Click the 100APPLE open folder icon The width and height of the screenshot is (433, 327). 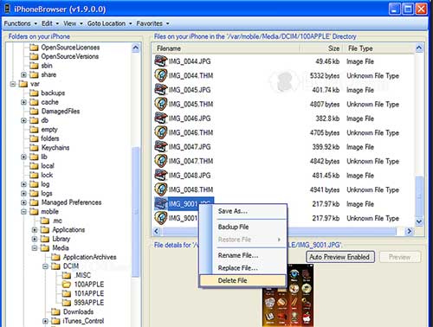67,285
